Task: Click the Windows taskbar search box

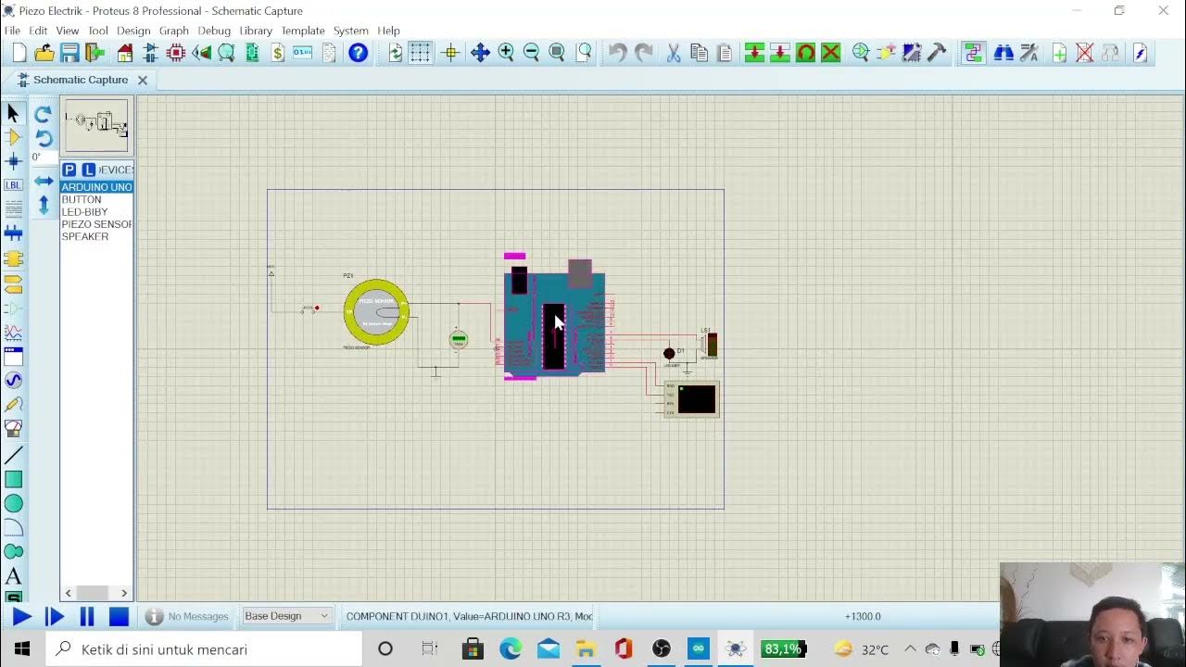Action: point(205,649)
